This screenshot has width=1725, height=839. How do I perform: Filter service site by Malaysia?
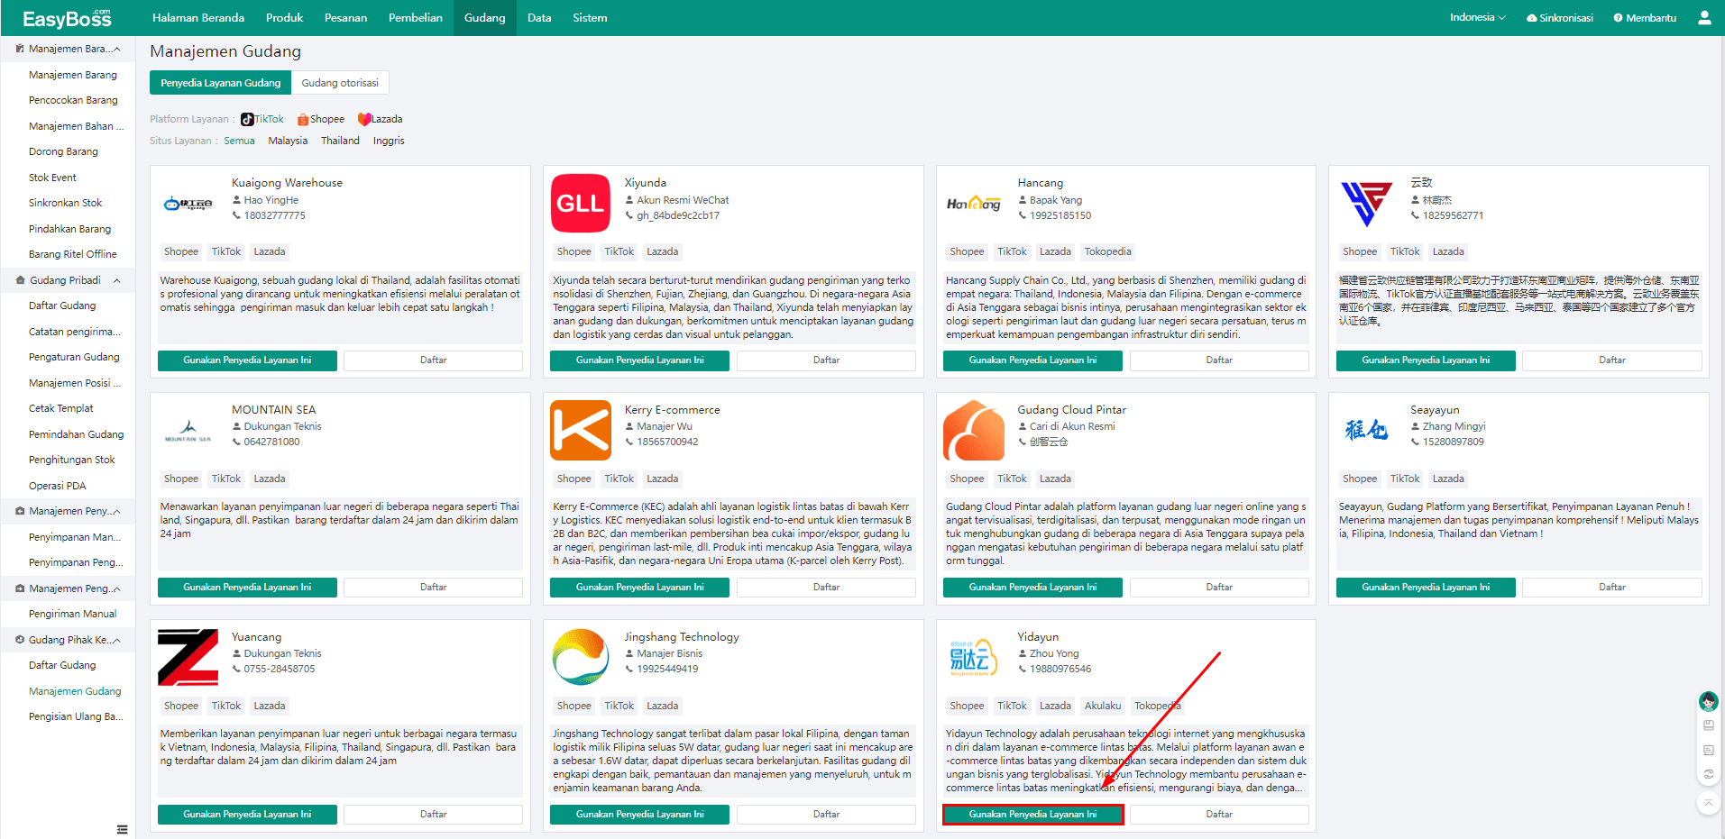288,141
